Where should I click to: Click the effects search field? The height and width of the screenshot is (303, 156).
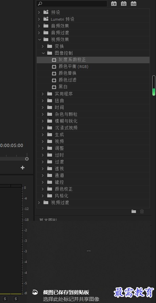click(71, 4)
